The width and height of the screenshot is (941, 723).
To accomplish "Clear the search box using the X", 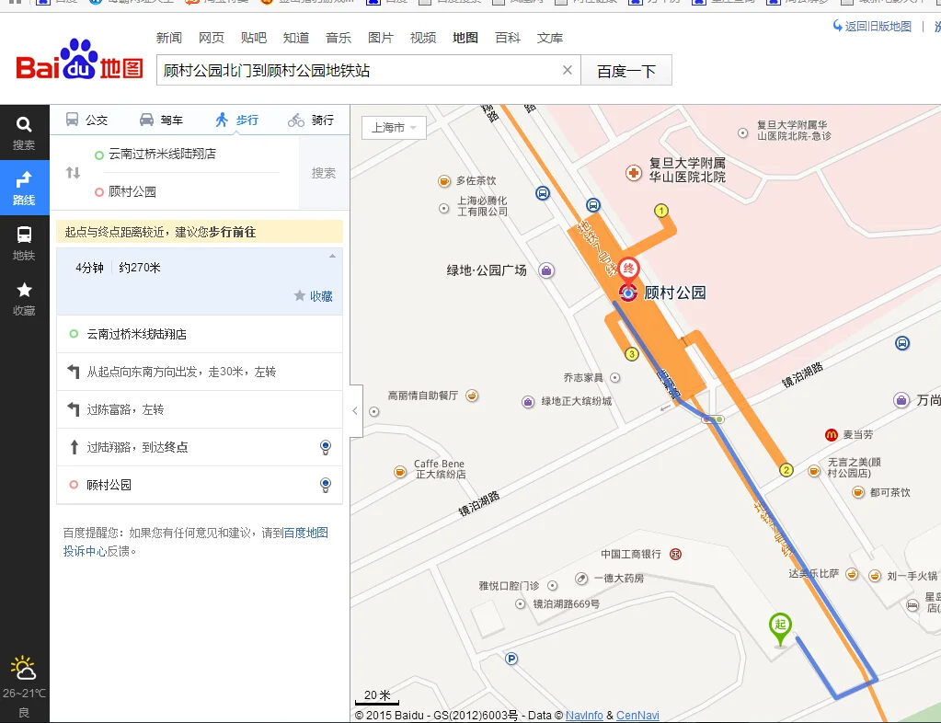I will [568, 69].
